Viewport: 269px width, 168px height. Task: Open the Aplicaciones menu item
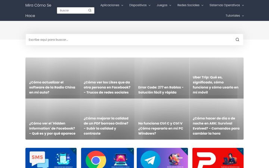[110, 5]
